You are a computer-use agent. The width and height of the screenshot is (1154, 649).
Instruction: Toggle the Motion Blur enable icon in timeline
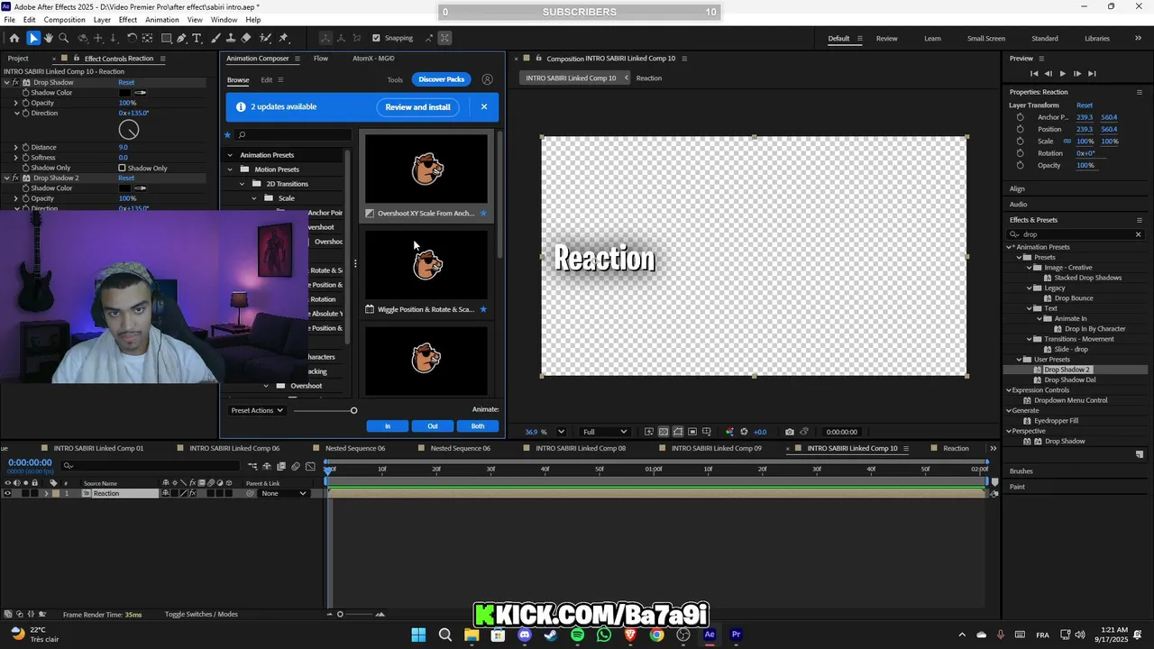pyautogui.click(x=296, y=466)
